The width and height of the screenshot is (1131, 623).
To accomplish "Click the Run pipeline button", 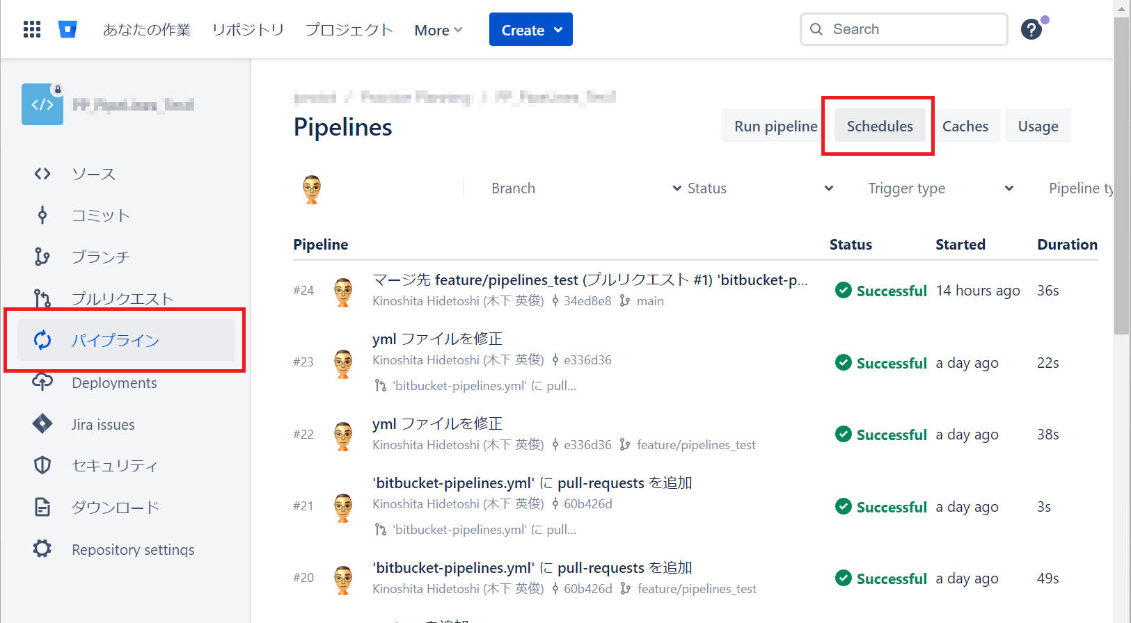I will coord(775,126).
